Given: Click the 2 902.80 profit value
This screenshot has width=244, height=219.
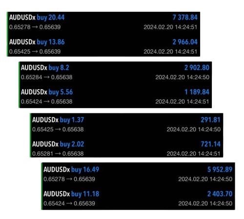Looking at the screenshot, I should pyautogui.click(x=197, y=68).
